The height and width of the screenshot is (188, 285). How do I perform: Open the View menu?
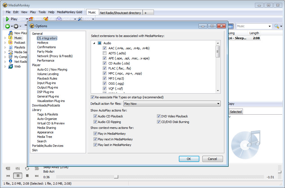[x=24, y=12]
